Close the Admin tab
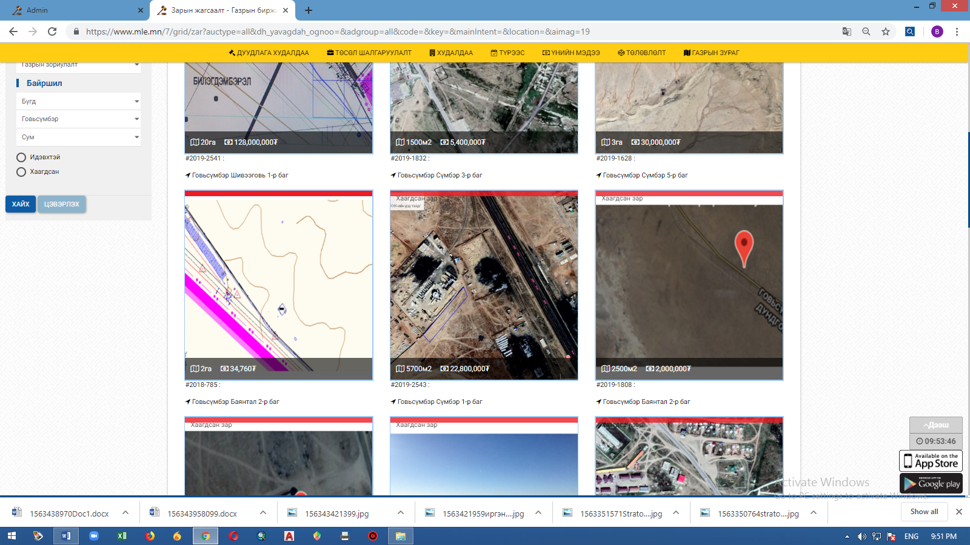 point(141,10)
